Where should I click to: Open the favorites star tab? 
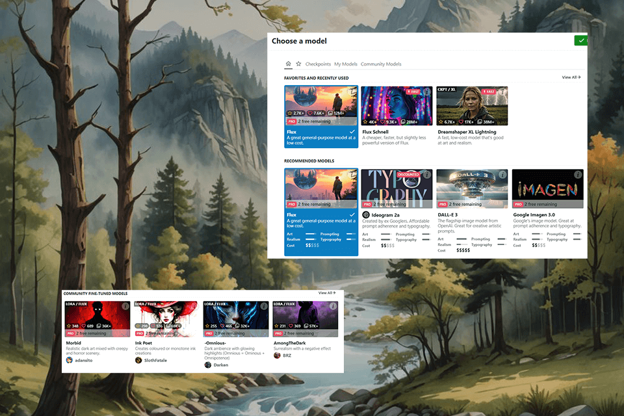[298, 64]
